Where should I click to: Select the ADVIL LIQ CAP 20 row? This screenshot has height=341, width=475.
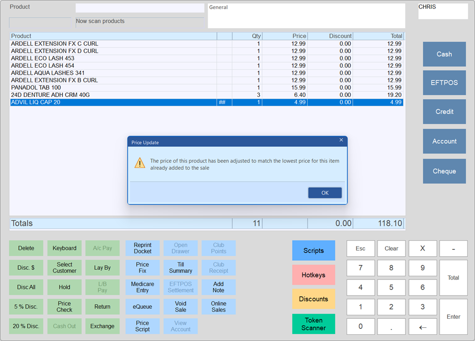207,102
